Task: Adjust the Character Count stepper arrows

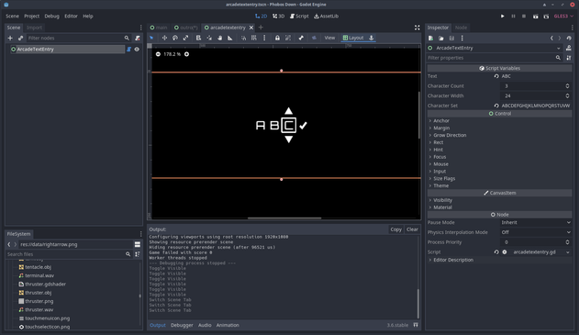Action: (x=567, y=86)
